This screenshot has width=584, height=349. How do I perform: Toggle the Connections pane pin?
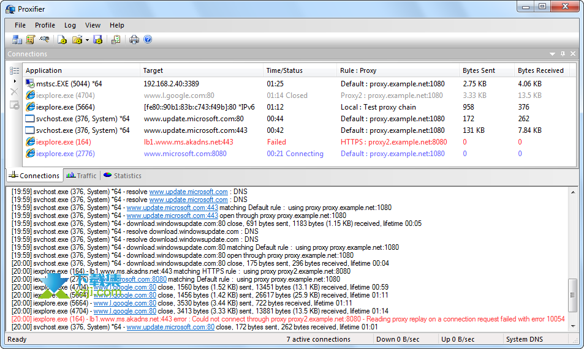[x=563, y=54]
